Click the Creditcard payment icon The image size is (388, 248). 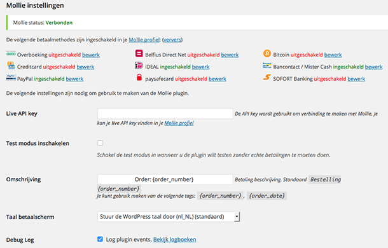11,65
